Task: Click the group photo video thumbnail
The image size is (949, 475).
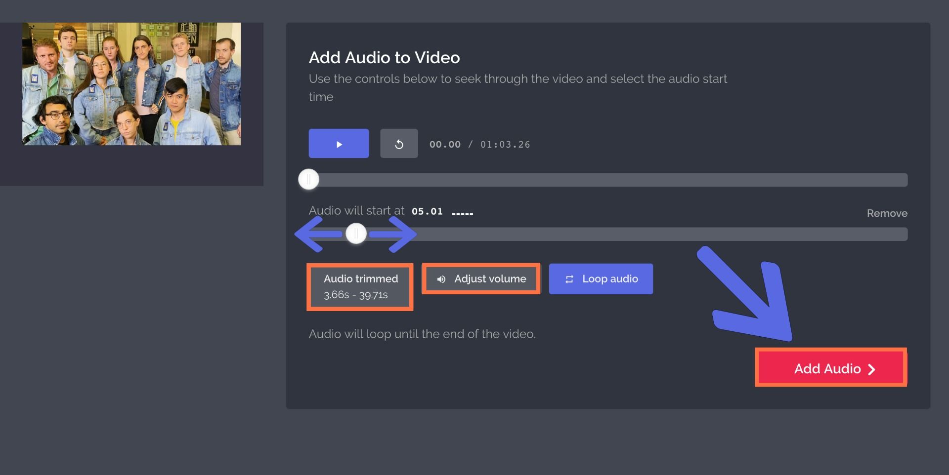Action: (131, 84)
